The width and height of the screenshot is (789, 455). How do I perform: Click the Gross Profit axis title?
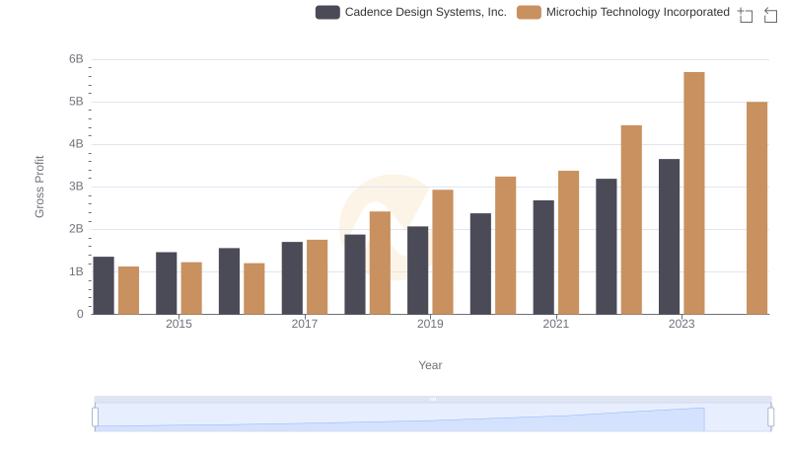click(x=39, y=187)
